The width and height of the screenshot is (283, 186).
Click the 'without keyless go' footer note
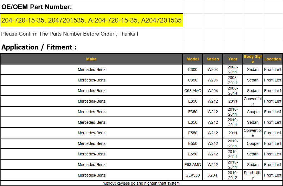click(x=141, y=183)
